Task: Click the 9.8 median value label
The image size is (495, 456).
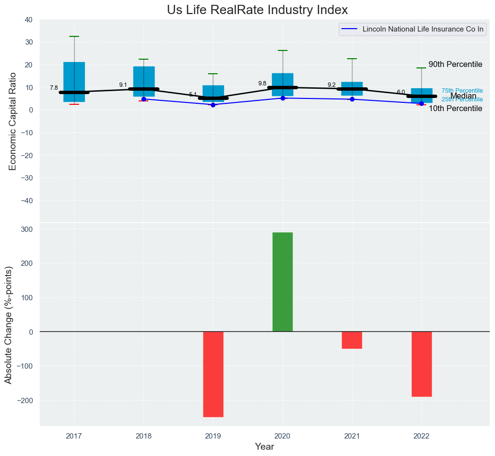Action: click(262, 83)
